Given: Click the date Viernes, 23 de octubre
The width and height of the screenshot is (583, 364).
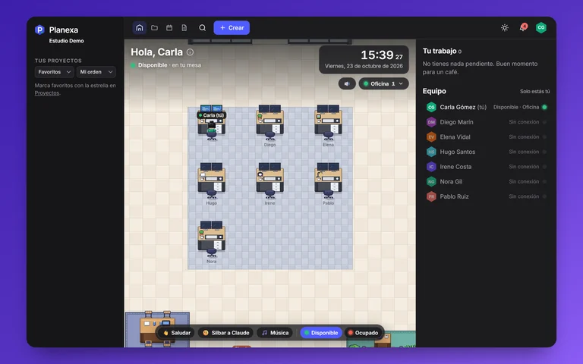Looking at the screenshot, I should pyautogui.click(x=364, y=66).
